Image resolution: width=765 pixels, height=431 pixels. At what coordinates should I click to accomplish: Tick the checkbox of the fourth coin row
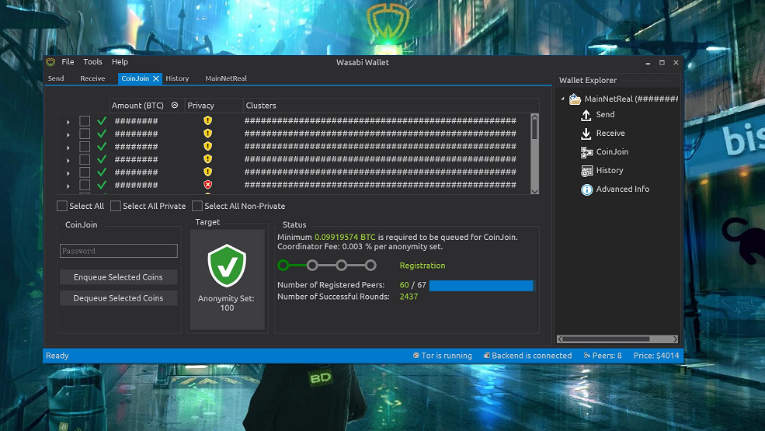(x=85, y=160)
